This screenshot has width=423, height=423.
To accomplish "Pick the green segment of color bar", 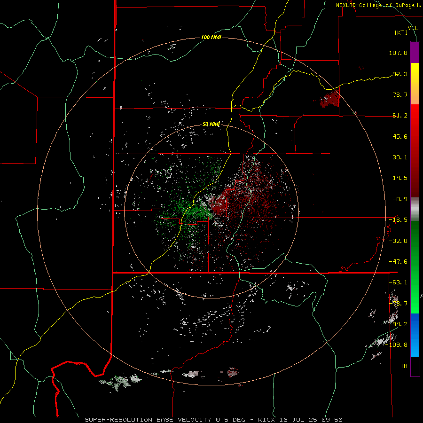I will click(415, 267).
